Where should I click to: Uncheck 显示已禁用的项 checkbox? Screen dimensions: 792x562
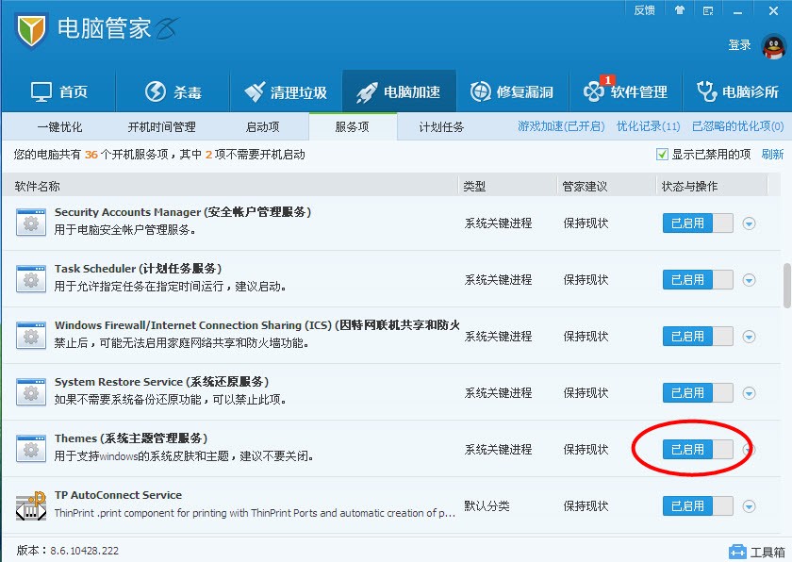(x=662, y=155)
